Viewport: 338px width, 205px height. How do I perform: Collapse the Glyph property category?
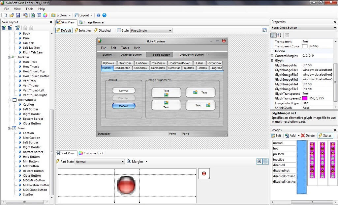(272, 61)
